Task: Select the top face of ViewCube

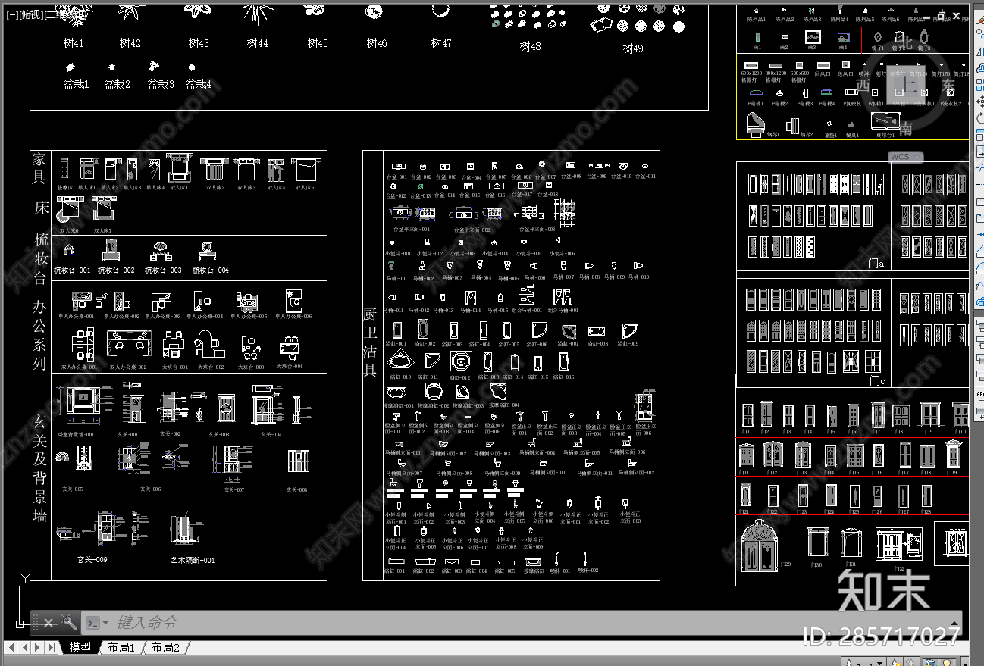Action: (x=906, y=84)
